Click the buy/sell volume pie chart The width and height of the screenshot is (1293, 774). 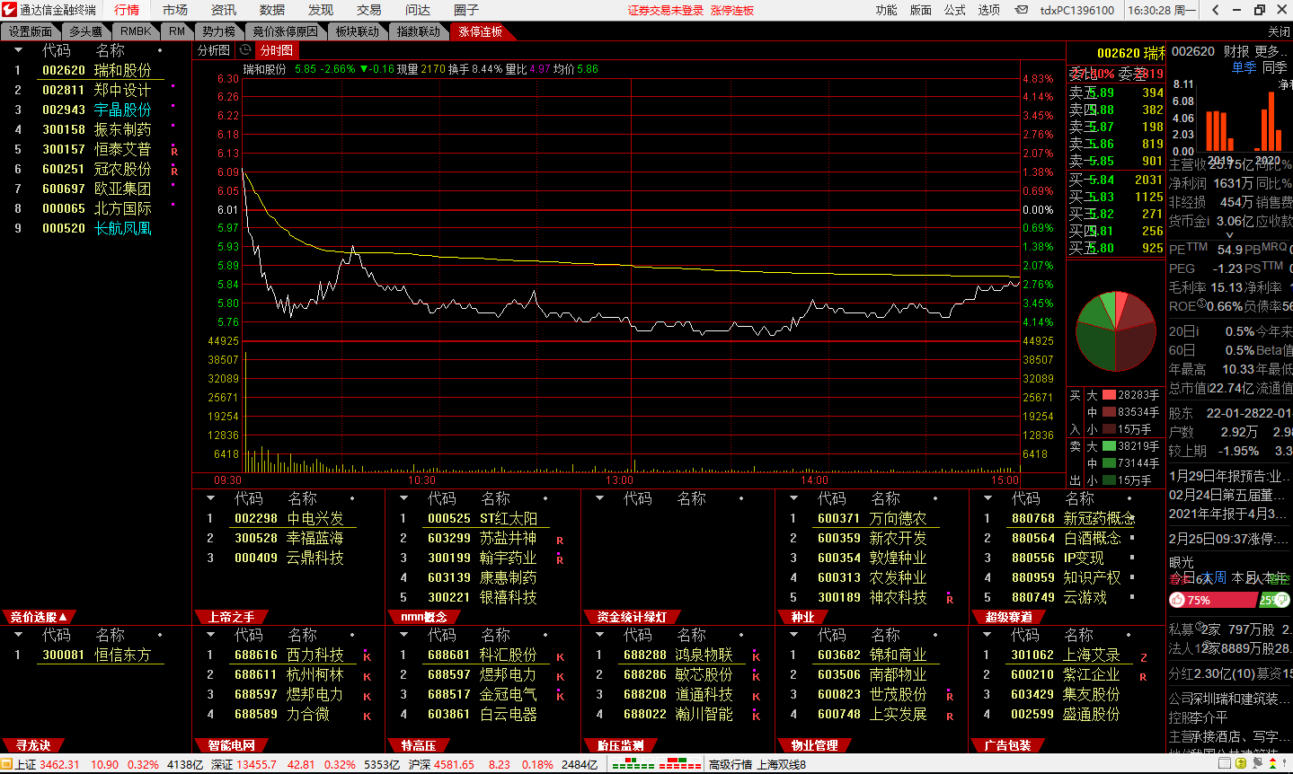coord(1116,330)
